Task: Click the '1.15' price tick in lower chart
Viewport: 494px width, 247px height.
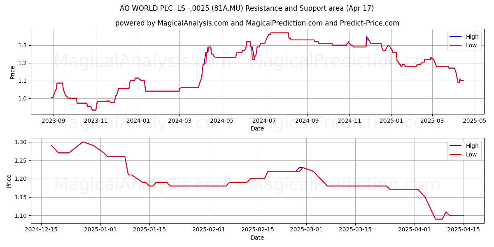Action: 21,197
